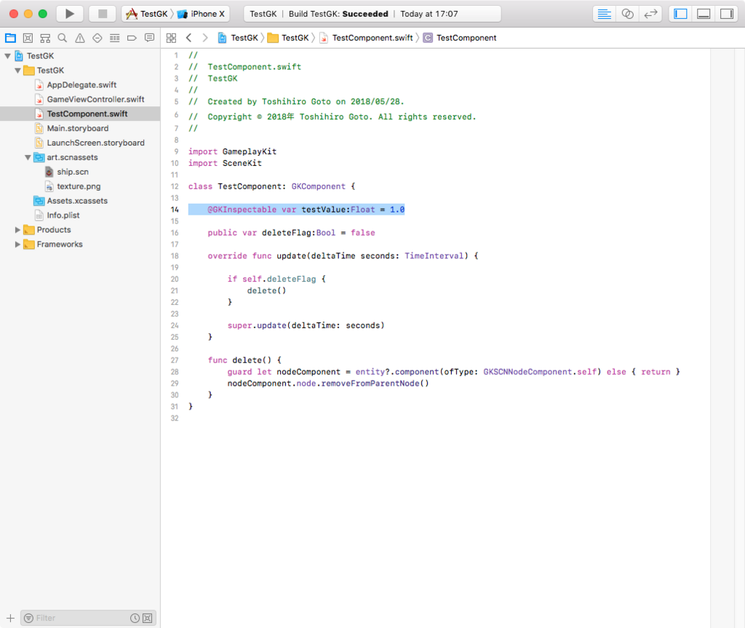Open ship.scn scene file
Image resolution: width=745 pixels, height=628 pixels.
[80, 172]
